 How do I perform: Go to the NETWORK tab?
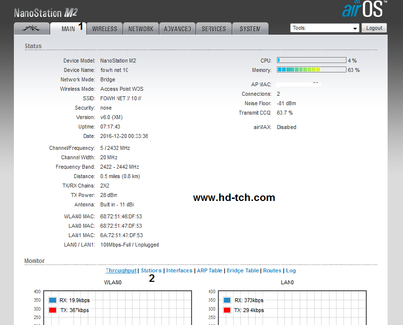141,29
